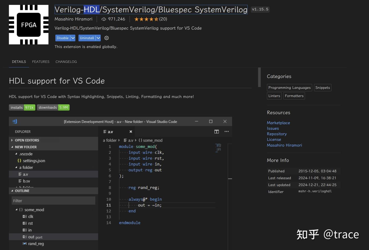This screenshot has width=369, height=250.
Task: Click the FPGA extension logo
Action: click(x=28, y=24)
